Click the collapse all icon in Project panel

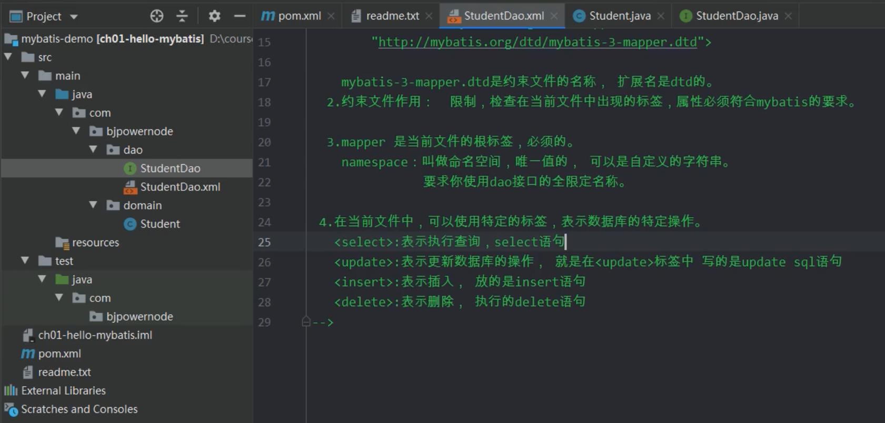[182, 16]
